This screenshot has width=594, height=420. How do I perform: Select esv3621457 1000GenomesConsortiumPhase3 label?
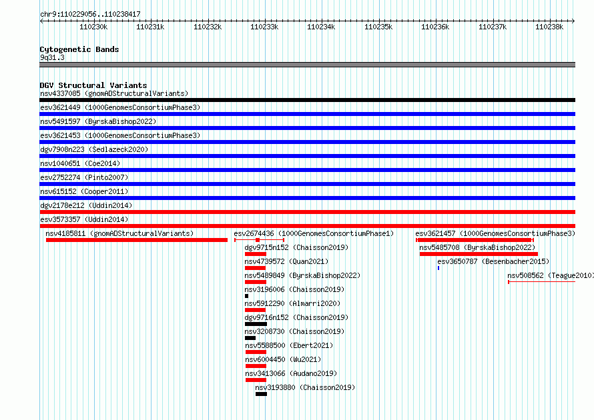pos(495,233)
